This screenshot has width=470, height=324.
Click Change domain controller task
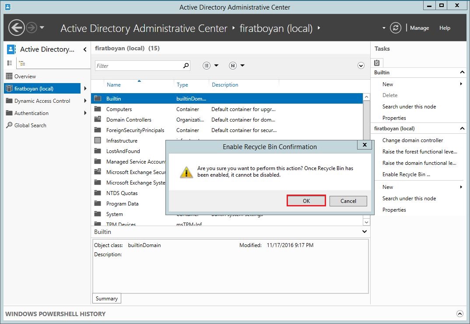pos(412,140)
